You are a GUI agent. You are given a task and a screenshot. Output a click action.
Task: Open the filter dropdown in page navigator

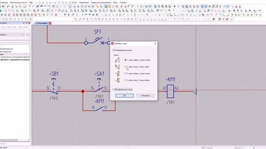click(x=23, y=35)
